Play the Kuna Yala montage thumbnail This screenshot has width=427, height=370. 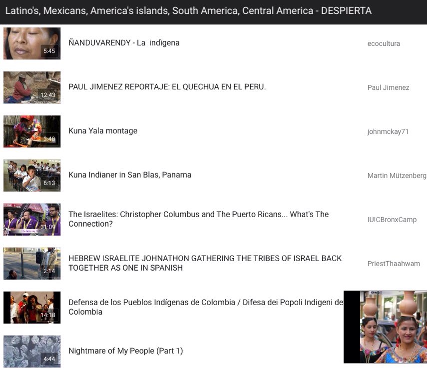pos(31,131)
